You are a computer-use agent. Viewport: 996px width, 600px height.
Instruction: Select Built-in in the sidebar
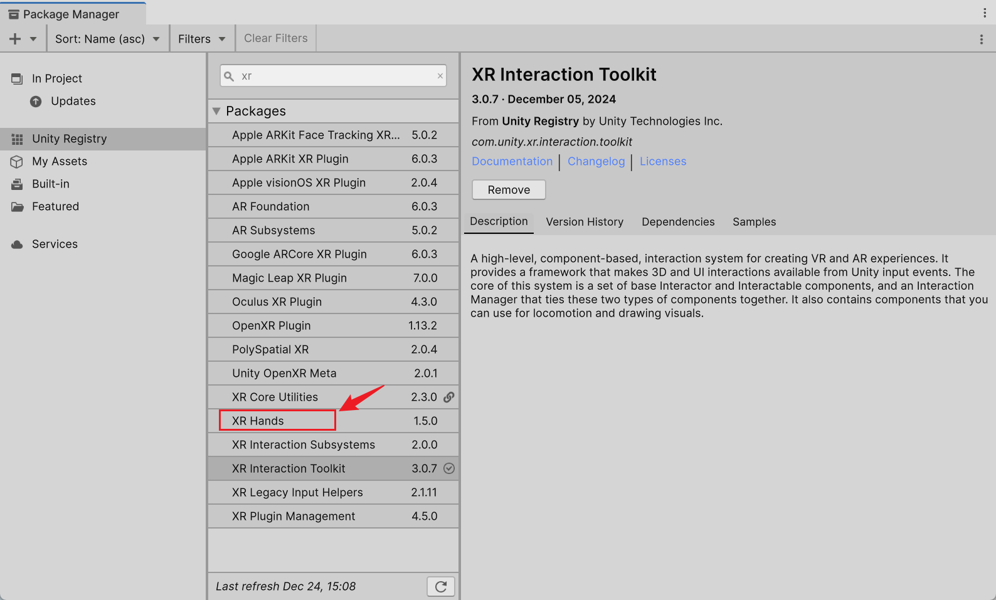coord(103,184)
